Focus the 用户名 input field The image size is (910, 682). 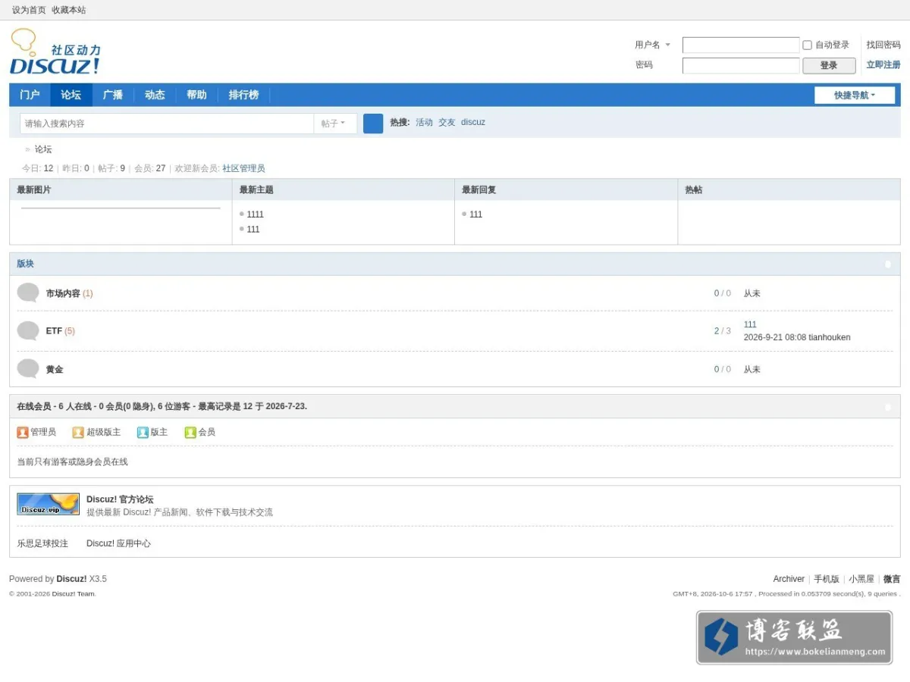pyautogui.click(x=741, y=45)
